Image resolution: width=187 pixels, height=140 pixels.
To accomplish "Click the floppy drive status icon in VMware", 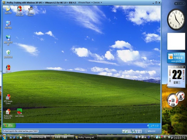I will 129,131.
